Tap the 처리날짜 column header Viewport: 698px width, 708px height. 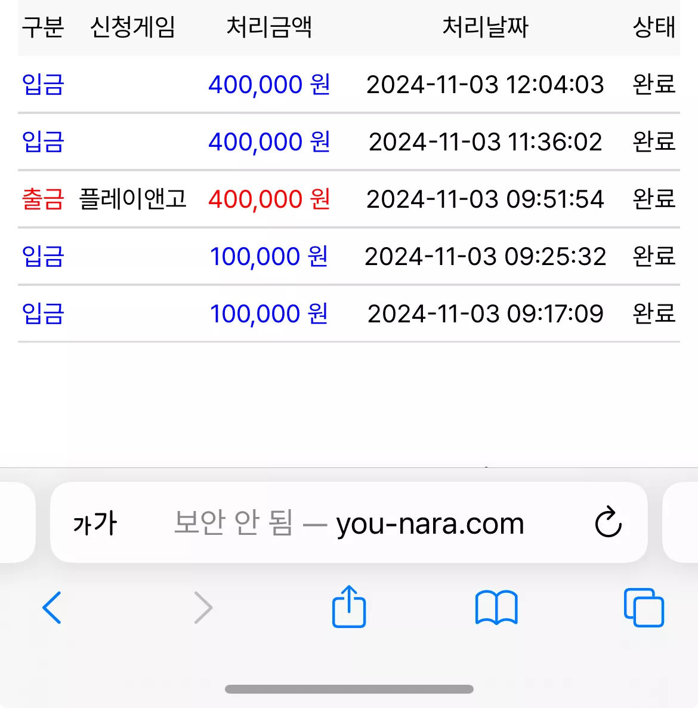tap(485, 27)
